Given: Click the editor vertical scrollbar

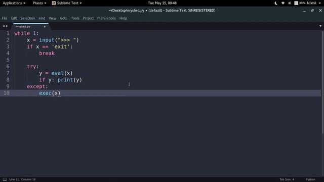Looking at the screenshot, I should [322, 82].
